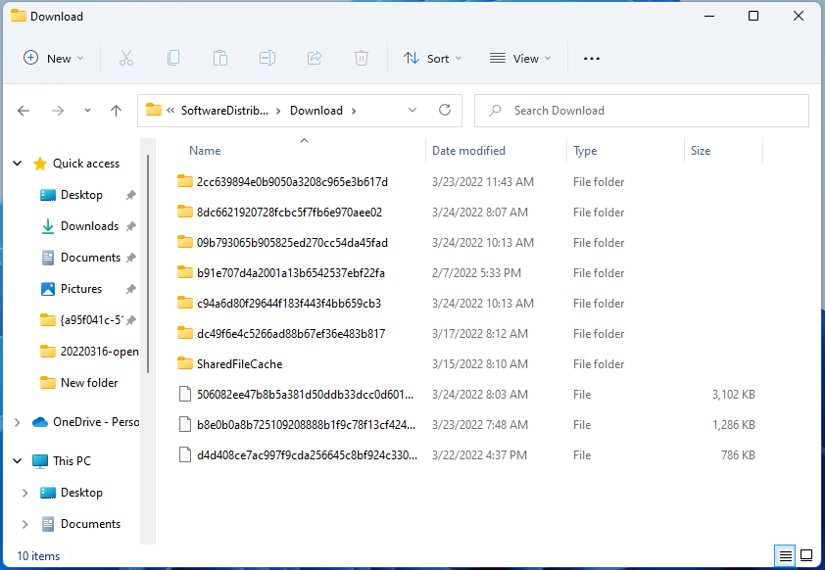
Task: Go back with the left arrow
Action: [24, 111]
